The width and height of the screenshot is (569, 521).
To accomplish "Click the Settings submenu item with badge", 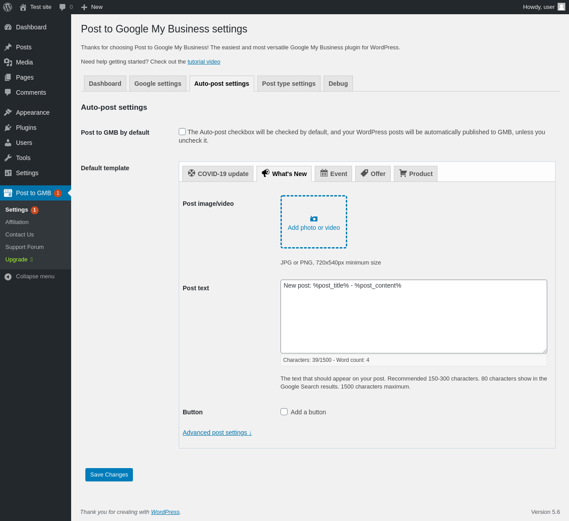I will (22, 210).
